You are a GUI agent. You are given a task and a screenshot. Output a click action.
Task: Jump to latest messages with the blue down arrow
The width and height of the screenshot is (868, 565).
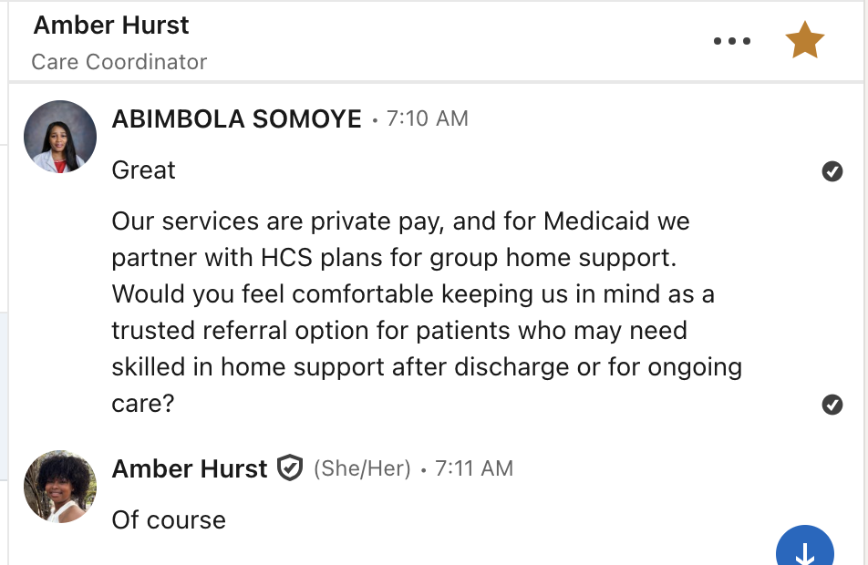[x=805, y=551]
